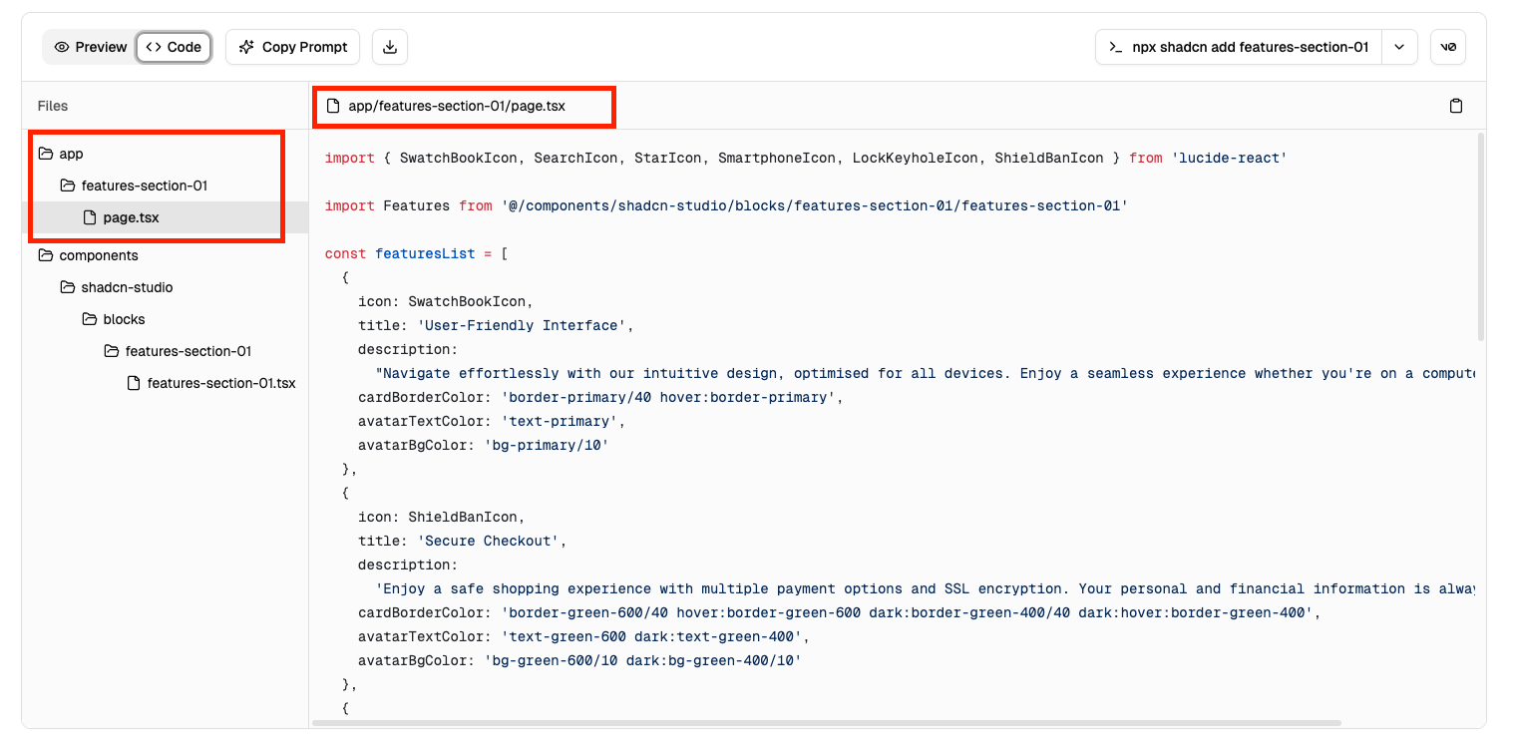Open the package manager dropdown chevron
This screenshot has width=1513, height=751.
pyautogui.click(x=1399, y=47)
